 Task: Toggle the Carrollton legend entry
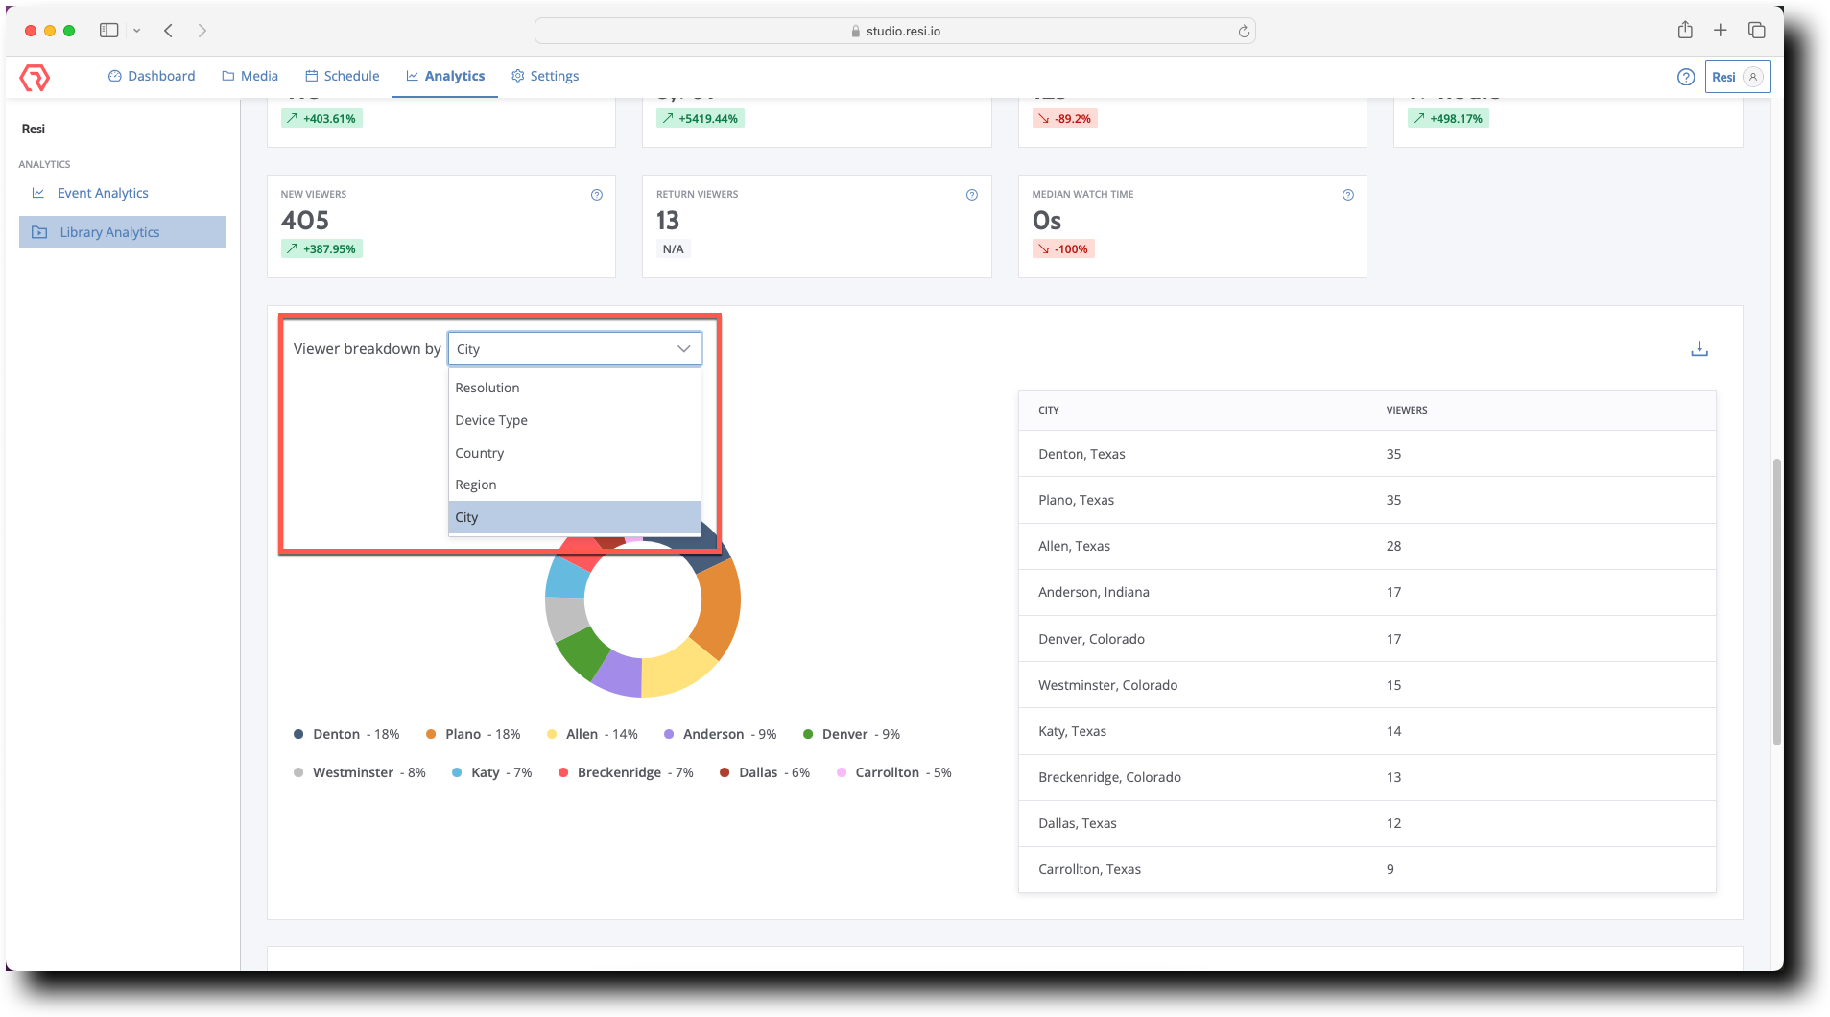(x=891, y=772)
